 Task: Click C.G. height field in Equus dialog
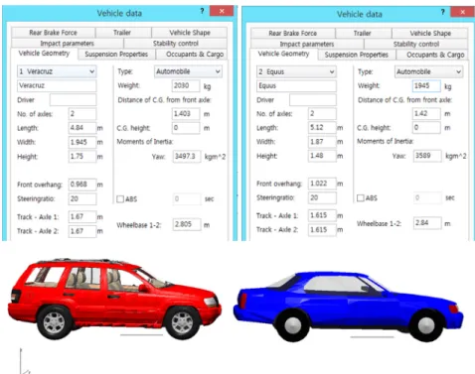(x=426, y=128)
